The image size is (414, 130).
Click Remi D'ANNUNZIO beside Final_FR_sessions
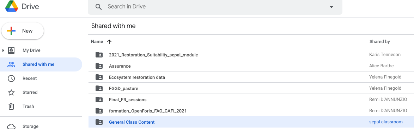(388, 100)
